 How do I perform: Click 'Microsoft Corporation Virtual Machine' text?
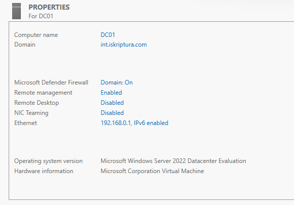(152, 171)
